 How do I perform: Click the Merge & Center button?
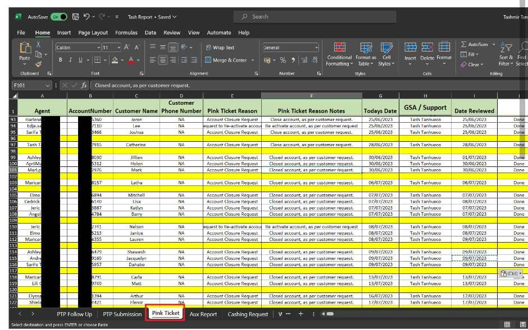point(226,60)
